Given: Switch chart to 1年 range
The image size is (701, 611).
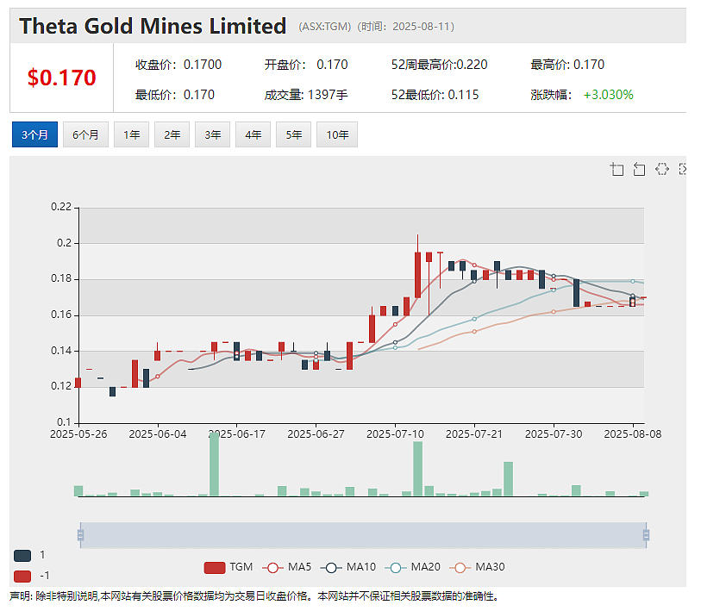Looking at the screenshot, I should point(131,134).
